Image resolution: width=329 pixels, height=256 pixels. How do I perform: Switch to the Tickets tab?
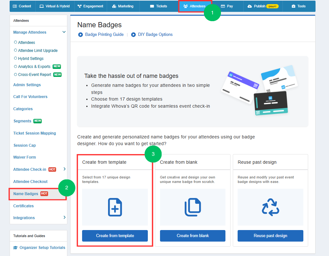tap(158, 6)
